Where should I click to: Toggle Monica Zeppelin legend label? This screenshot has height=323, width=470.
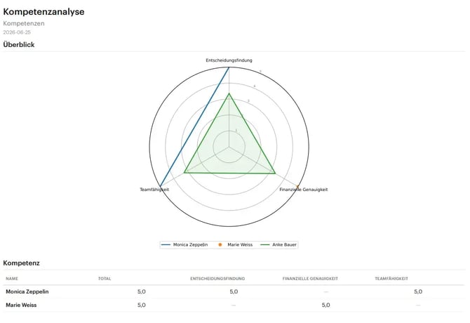point(190,245)
